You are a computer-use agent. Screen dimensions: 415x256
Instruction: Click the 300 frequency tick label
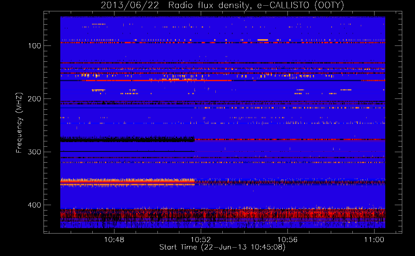pos(35,152)
